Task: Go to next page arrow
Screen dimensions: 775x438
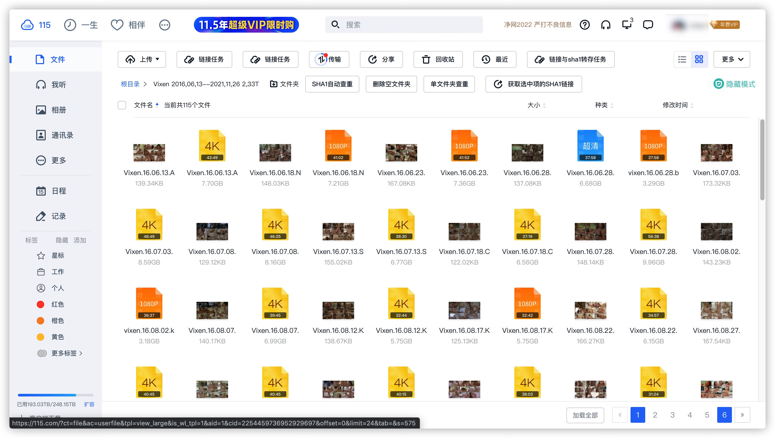Action: click(x=742, y=415)
